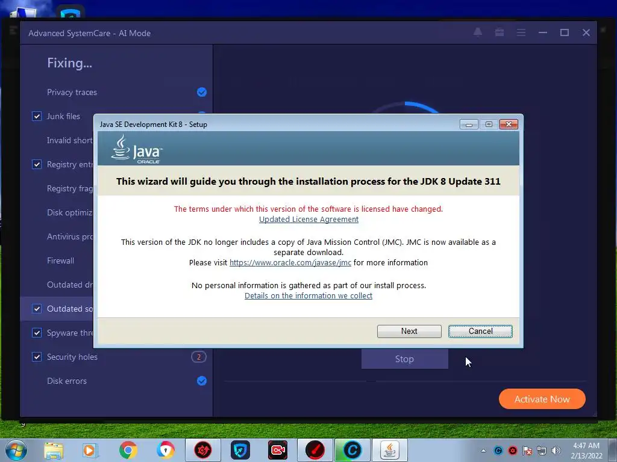Click the Security holes count badge

[199, 357]
